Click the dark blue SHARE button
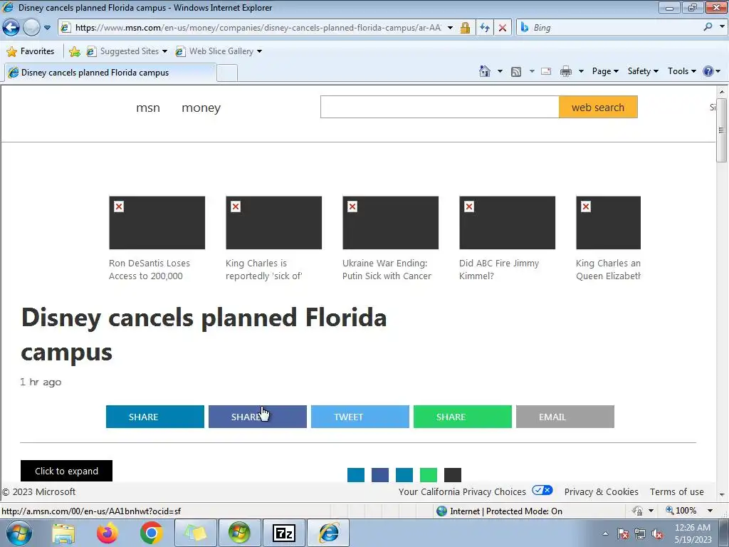 pos(154,417)
